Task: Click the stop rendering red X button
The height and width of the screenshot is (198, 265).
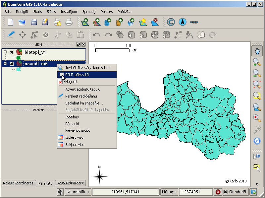Action: pos(218,192)
